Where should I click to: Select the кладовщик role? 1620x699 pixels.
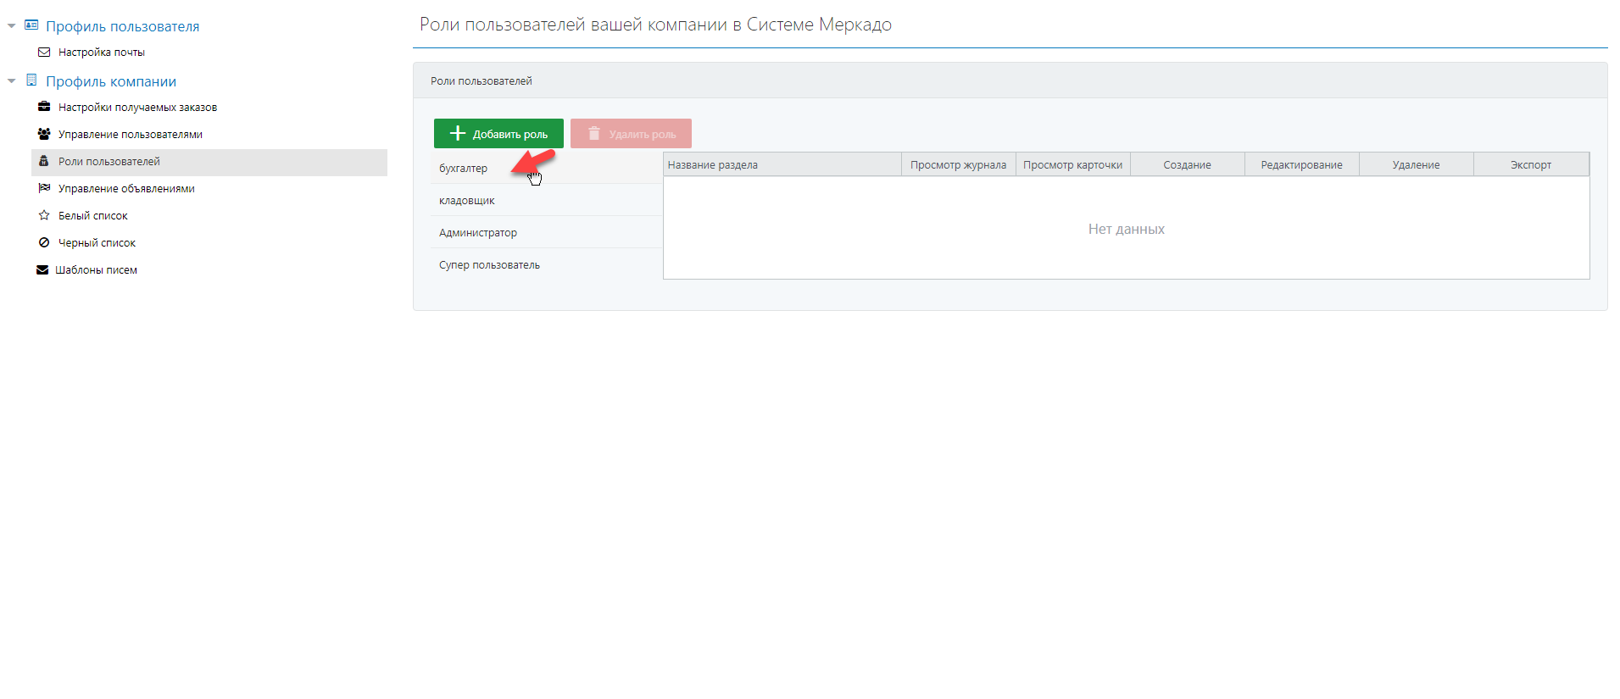tap(467, 201)
